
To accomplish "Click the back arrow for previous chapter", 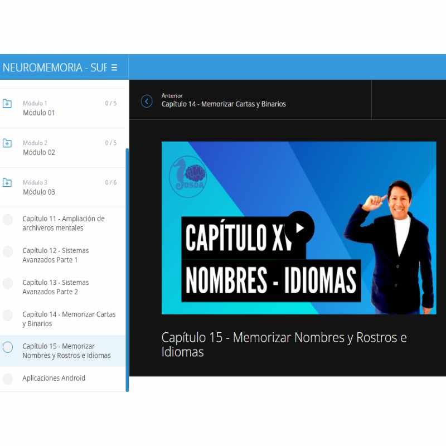I will (147, 101).
